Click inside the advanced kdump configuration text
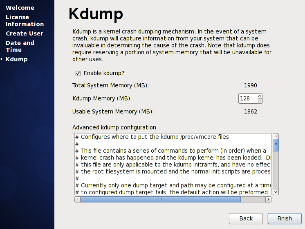305x229 pixels. point(173,164)
